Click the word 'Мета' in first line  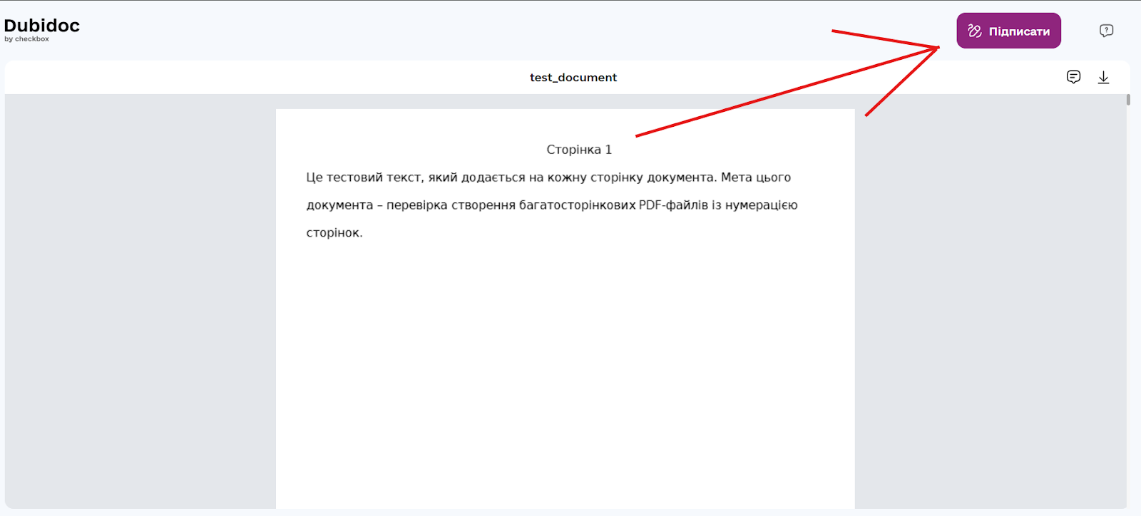point(736,177)
